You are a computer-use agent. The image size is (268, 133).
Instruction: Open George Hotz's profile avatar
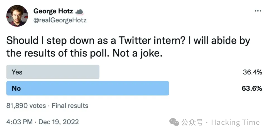(17, 16)
